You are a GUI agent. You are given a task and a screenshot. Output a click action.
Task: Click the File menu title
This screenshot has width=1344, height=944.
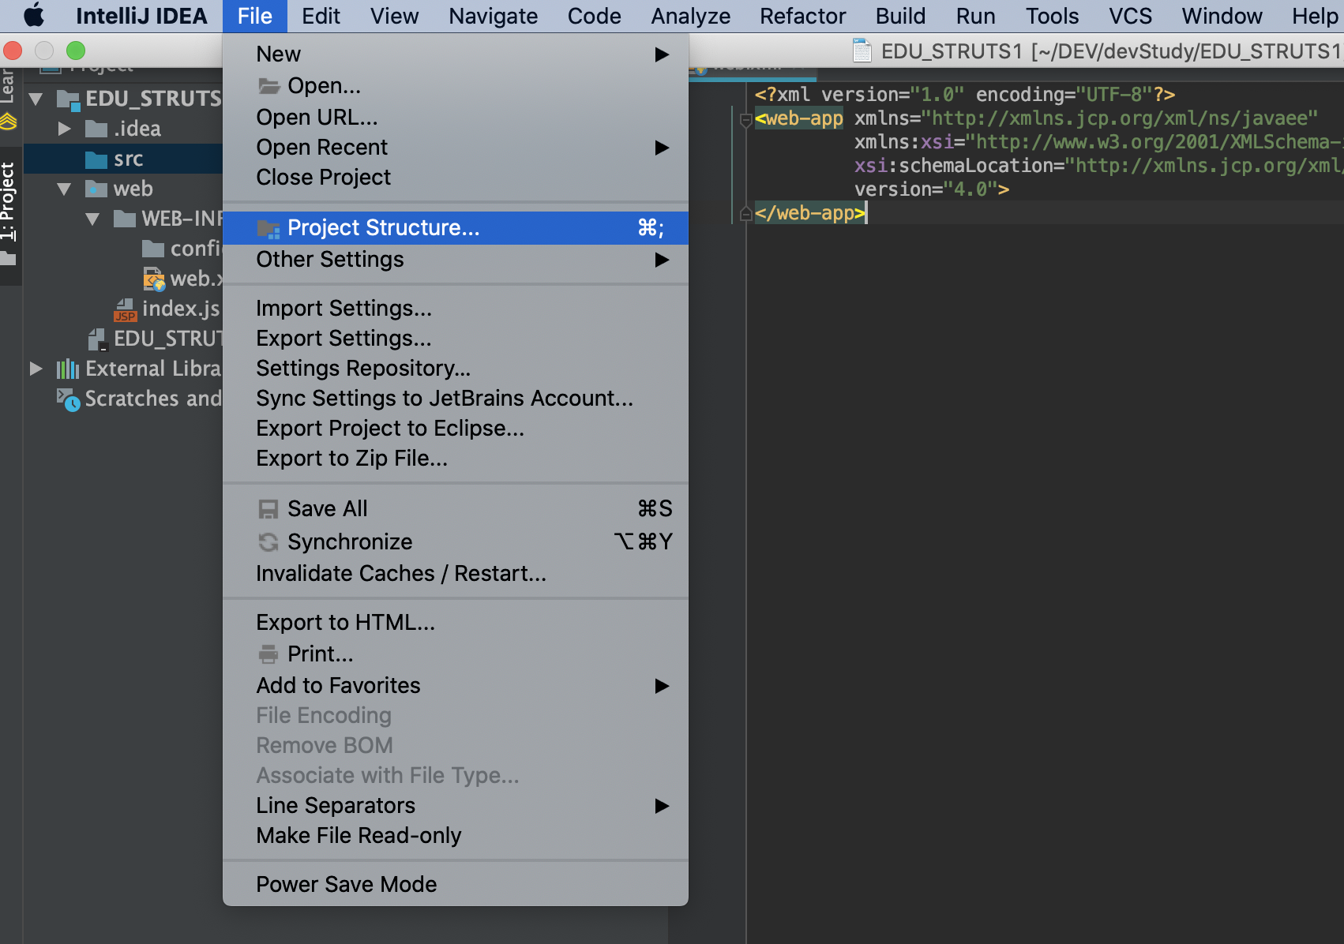254,16
